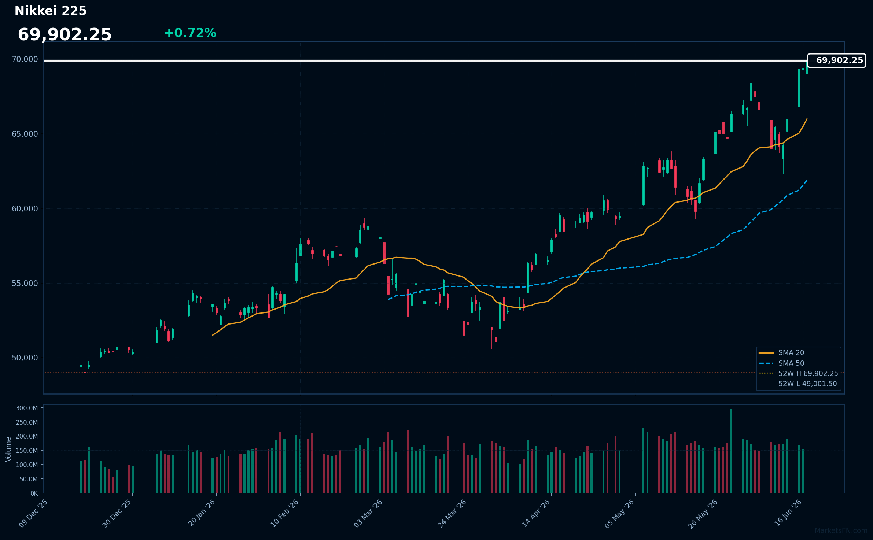
Task: Click the 26 May '26 date label
Action: [703, 513]
